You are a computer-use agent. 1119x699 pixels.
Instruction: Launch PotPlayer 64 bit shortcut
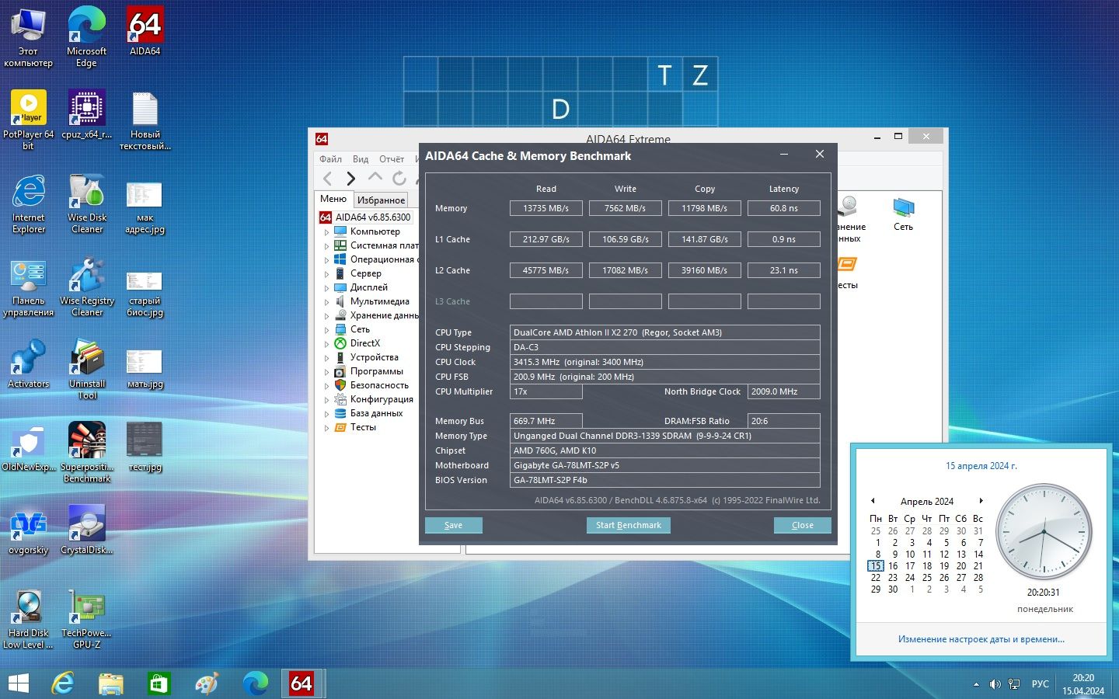tap(29, 119)
